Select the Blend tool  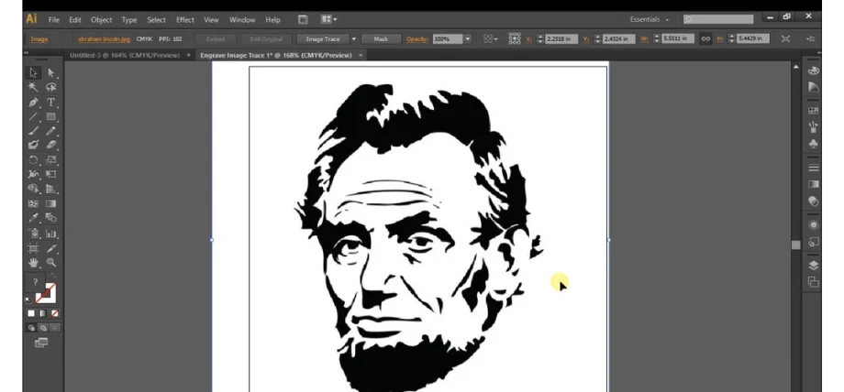(51, 218)
